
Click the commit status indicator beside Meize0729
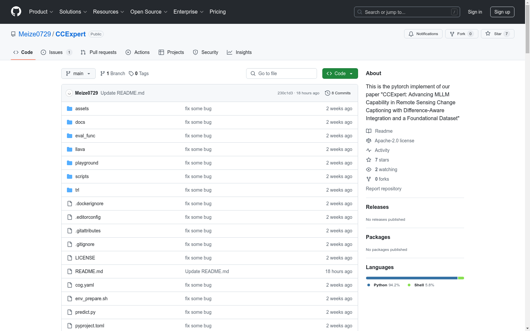[69, 93]
